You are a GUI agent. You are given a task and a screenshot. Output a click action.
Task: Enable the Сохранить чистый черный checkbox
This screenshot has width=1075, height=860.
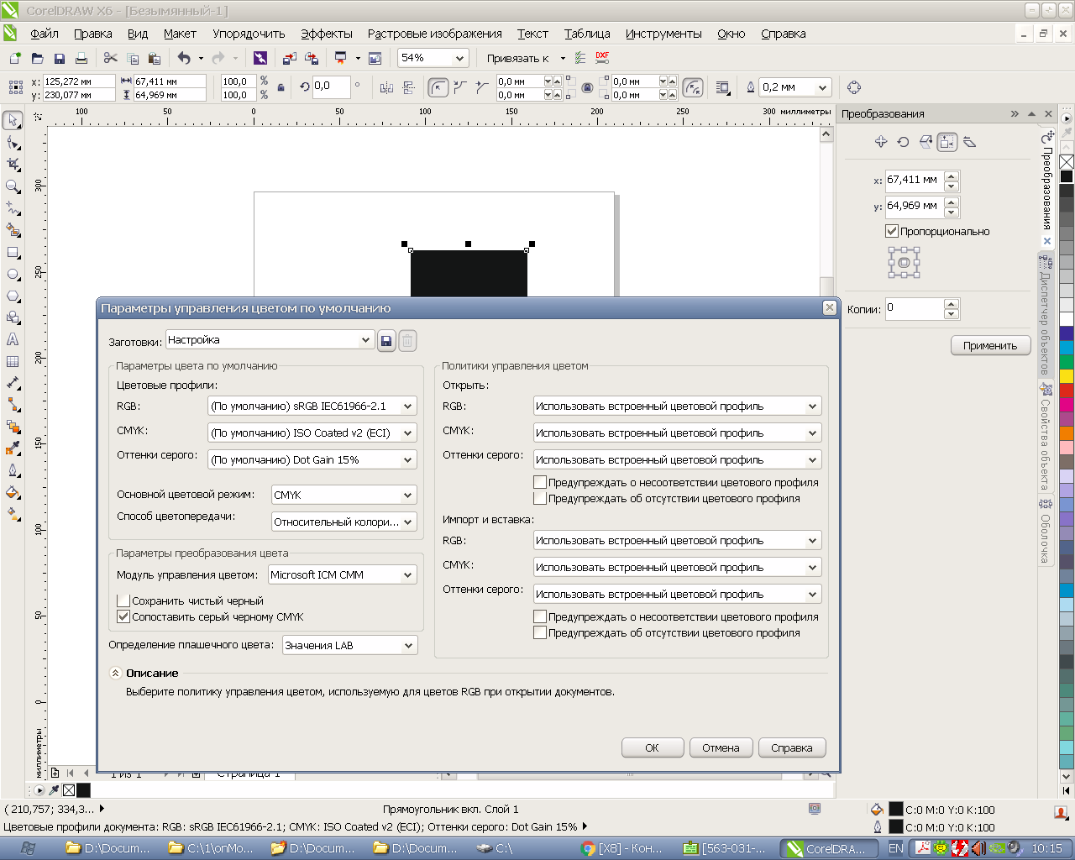123,601
